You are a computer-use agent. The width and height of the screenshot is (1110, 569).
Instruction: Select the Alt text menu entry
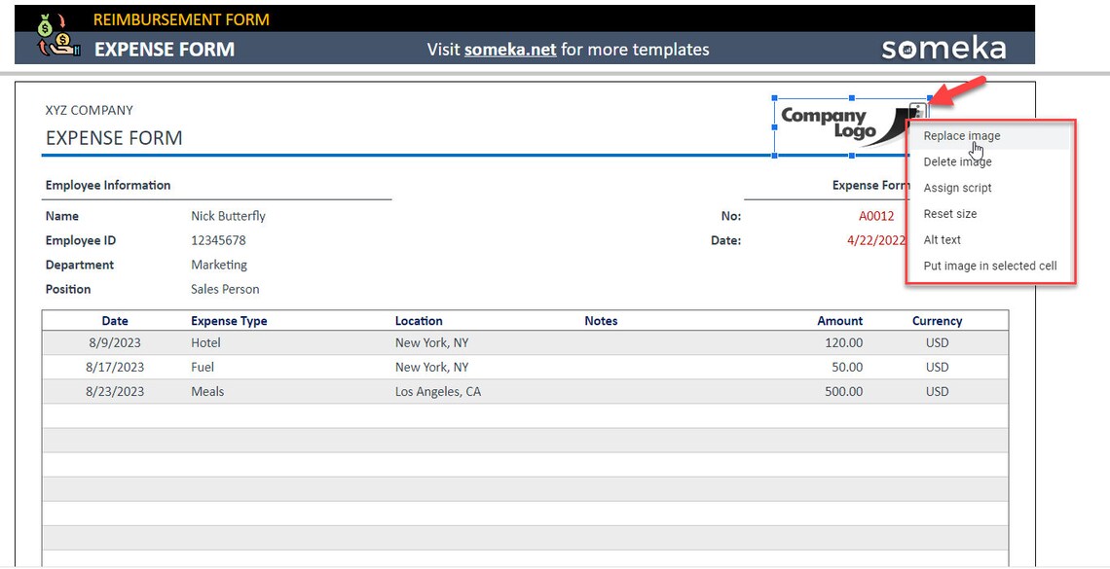coord(942,239)
